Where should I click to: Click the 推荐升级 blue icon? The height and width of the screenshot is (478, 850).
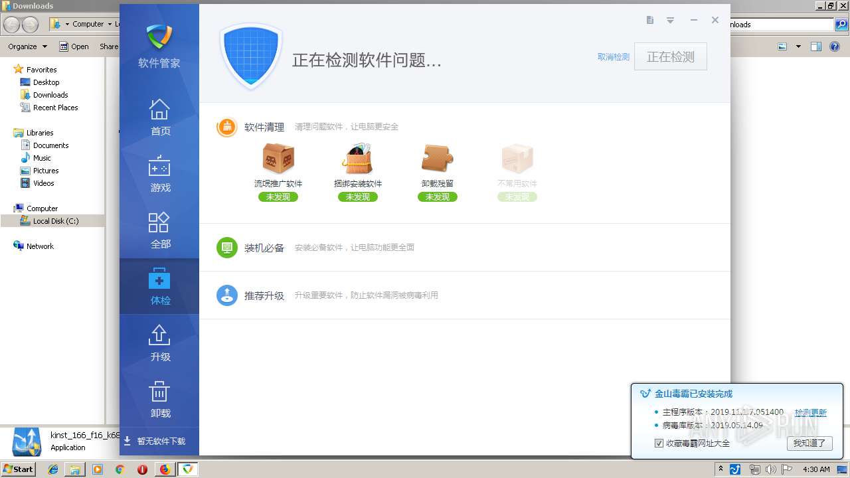[227, 295]
